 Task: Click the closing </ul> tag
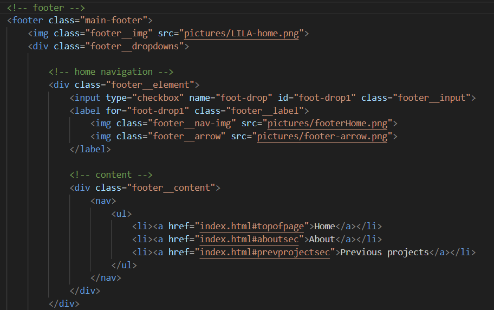tap(124, 265)
